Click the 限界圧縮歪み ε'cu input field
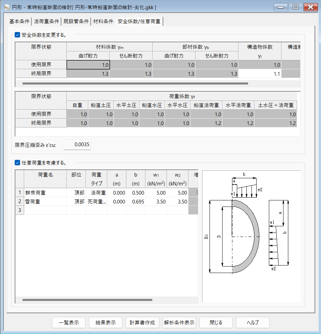321x334 pixels. [77, 145]
